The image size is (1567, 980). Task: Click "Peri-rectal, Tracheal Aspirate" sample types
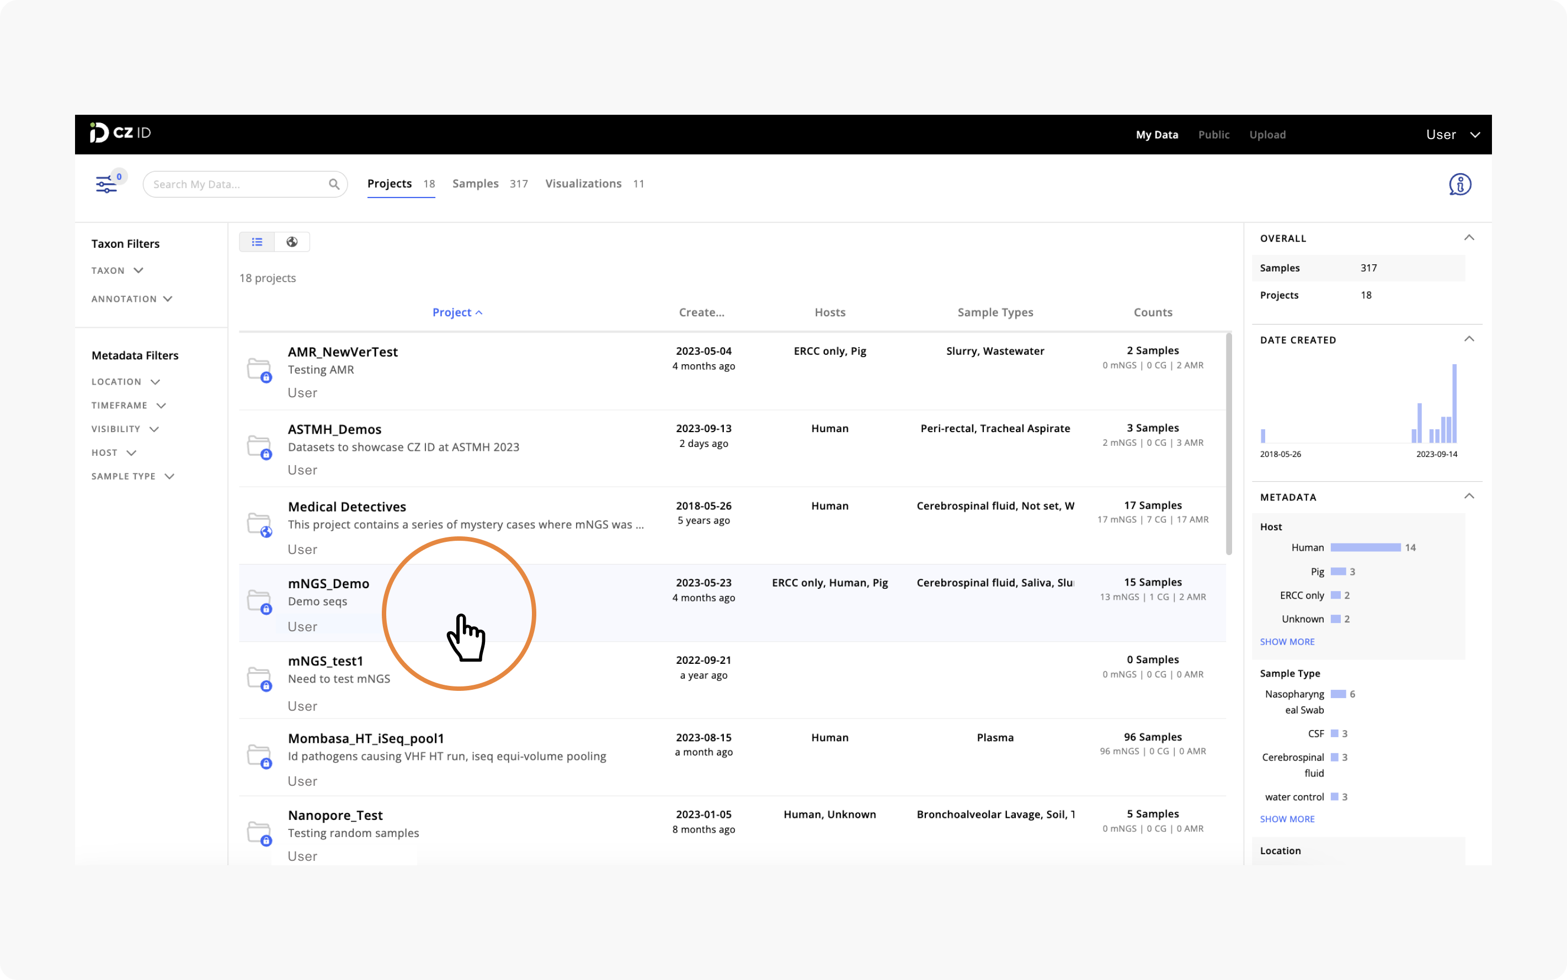tap(995, 428)
